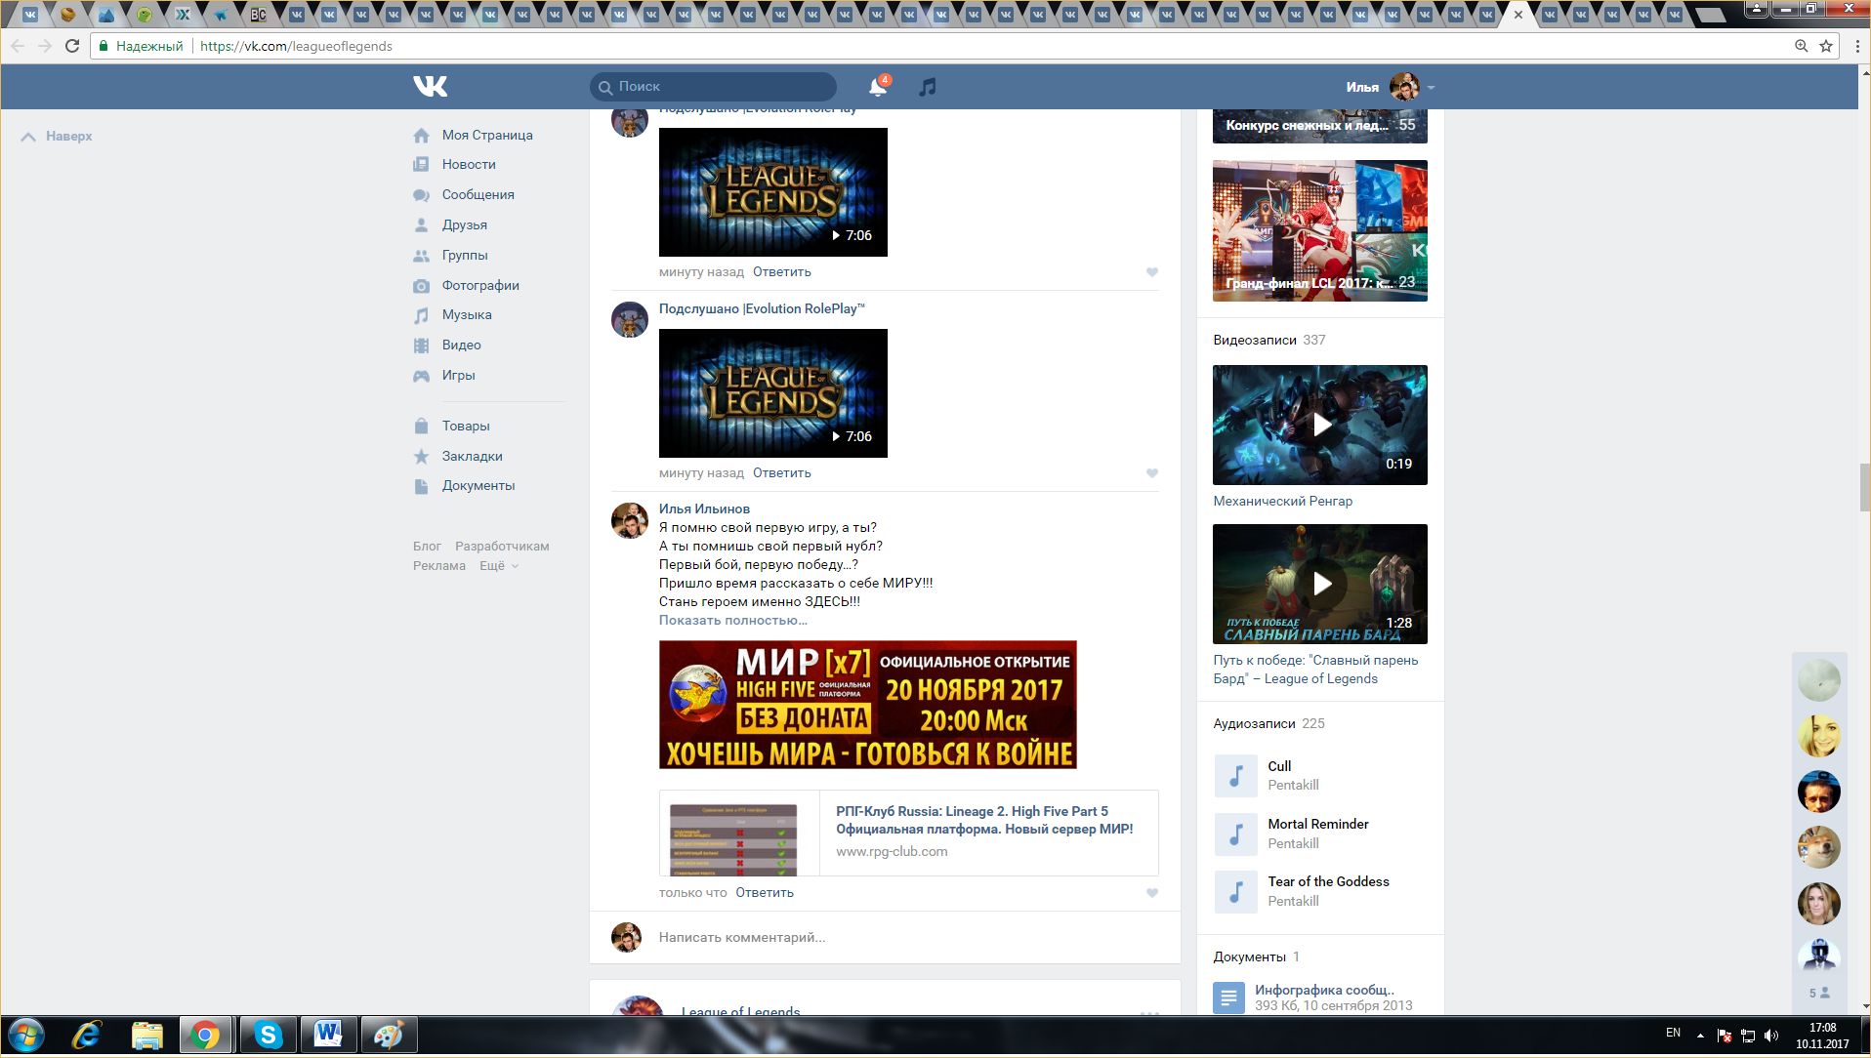The width and height of the screenshot is (1871, 1058).
Task: Click the page vertical scrollbar thumb
Action: coord(1864,487)
